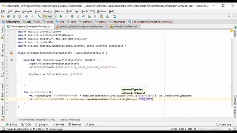Click Attach debugger to Android process icon

(89, 16)
